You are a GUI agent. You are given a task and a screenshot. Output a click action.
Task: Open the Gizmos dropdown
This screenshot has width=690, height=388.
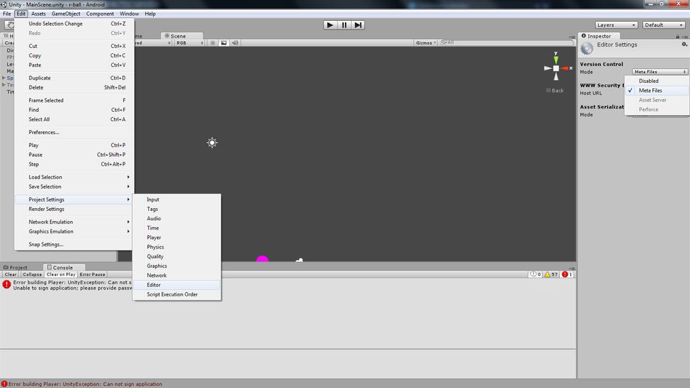click(x=426, y=42)
